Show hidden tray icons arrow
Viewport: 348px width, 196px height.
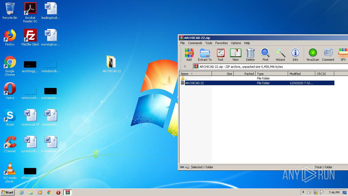tap(303, 192)
